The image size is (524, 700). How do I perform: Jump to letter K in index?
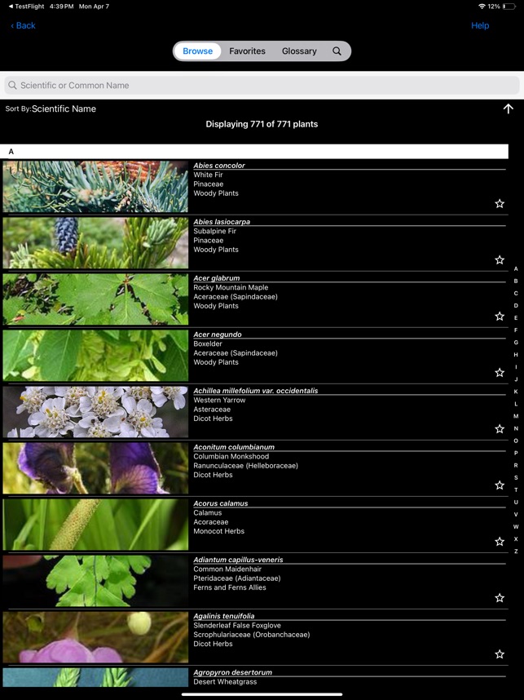click(x=516, y=392)
